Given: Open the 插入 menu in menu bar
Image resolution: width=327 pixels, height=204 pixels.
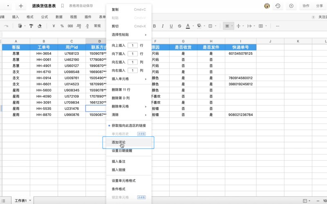Looking at the screenshot, I should (x=16, y=17).
